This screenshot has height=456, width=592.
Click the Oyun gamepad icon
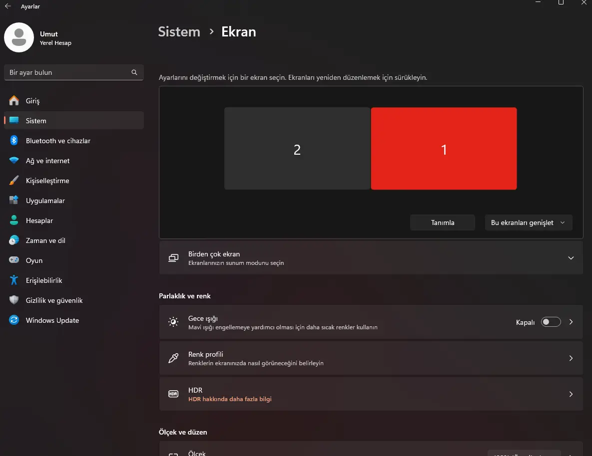pyautogui.click(x=14, y=260)
